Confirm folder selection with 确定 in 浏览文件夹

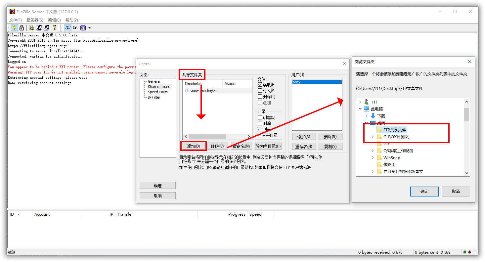(424, 191)
